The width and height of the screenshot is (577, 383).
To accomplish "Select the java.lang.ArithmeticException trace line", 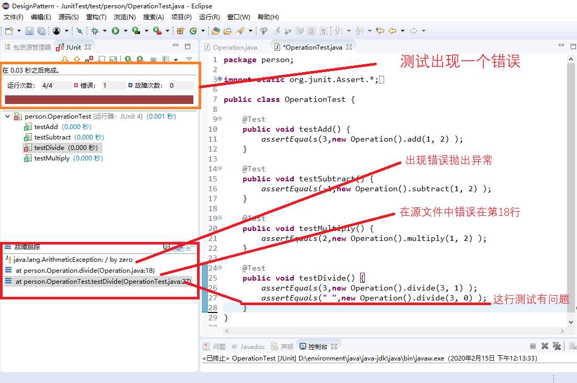I will (69, 259).
